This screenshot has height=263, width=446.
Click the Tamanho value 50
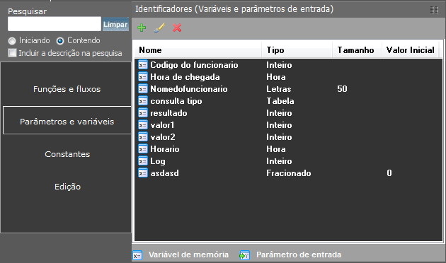(x=342, y=89)
